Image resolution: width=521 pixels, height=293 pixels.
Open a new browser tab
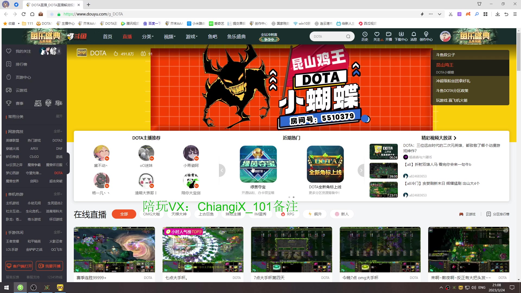pyautogui.click(x=88, y=5)
